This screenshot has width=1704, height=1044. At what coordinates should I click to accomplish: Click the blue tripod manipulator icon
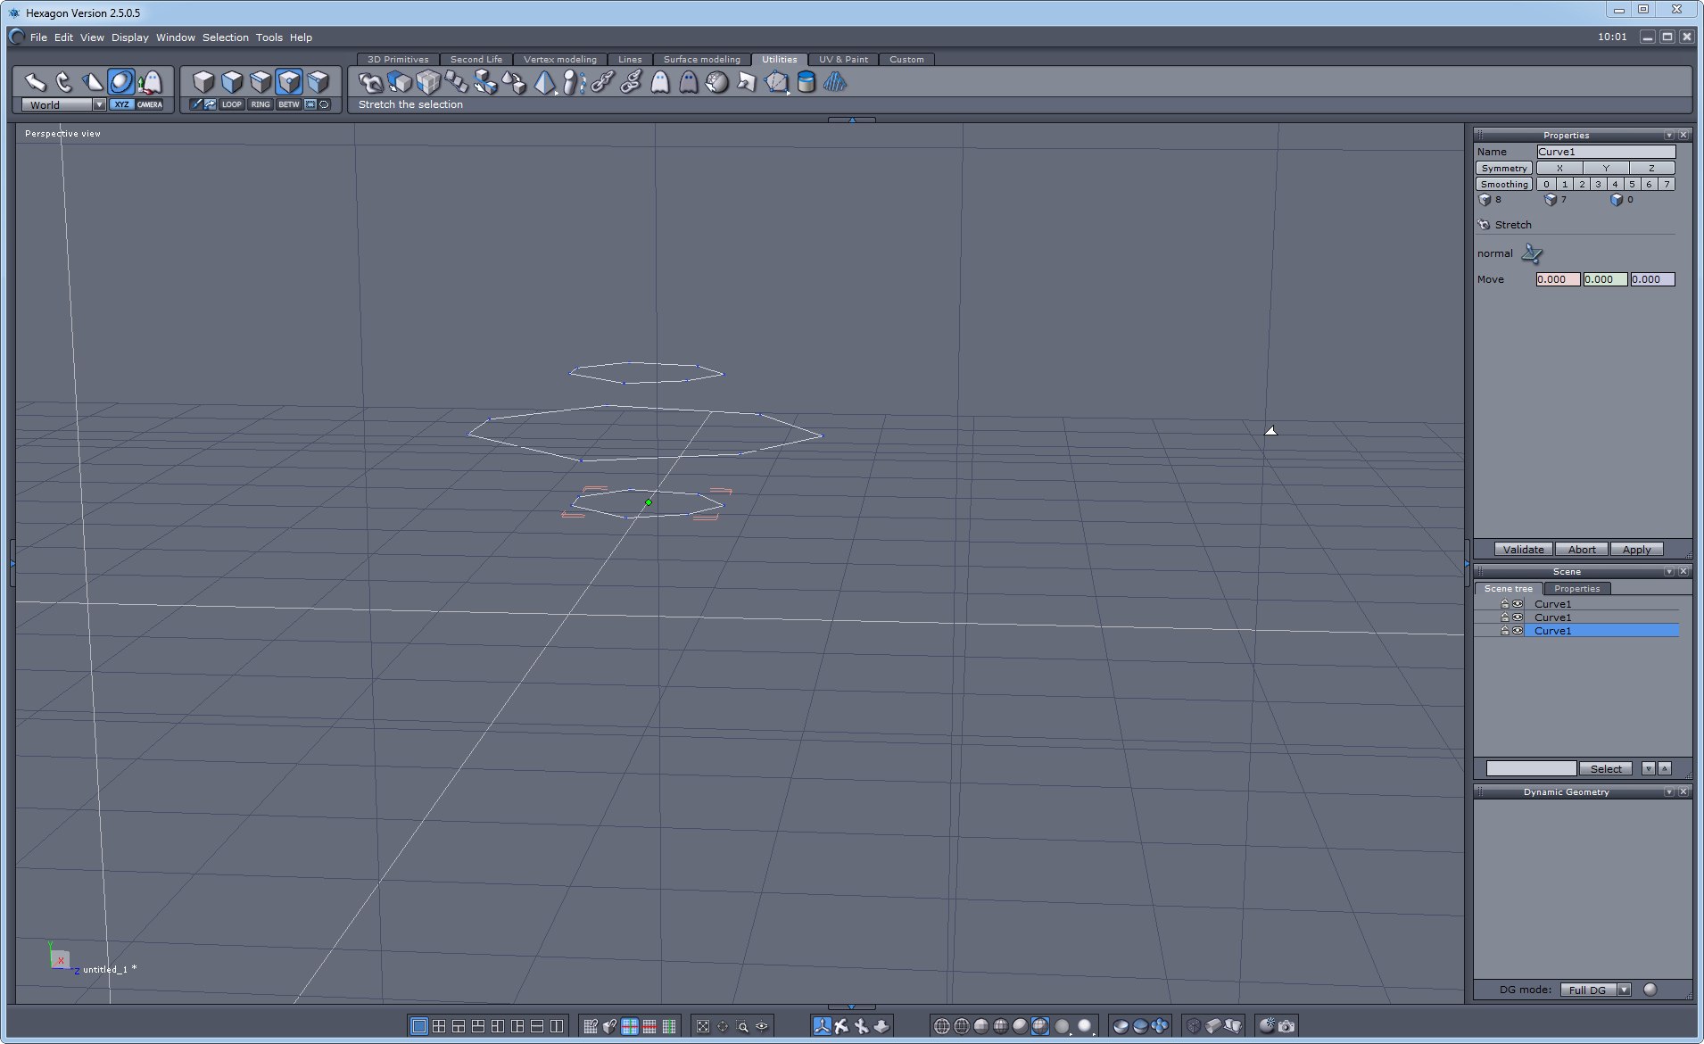822,1026
